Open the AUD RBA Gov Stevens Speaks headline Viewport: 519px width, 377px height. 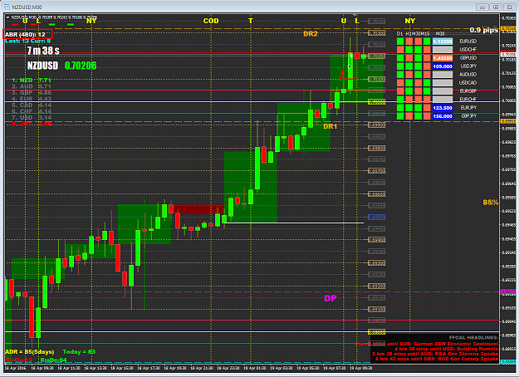[435, 354]
